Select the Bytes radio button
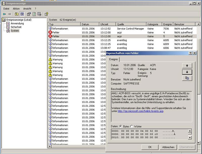 click(x=120, y=126)
